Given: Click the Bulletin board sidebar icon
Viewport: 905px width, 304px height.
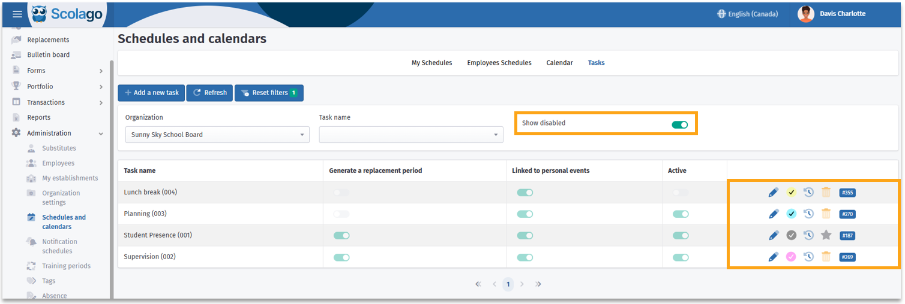Looking at the screenshot, I should click(16, 55).
